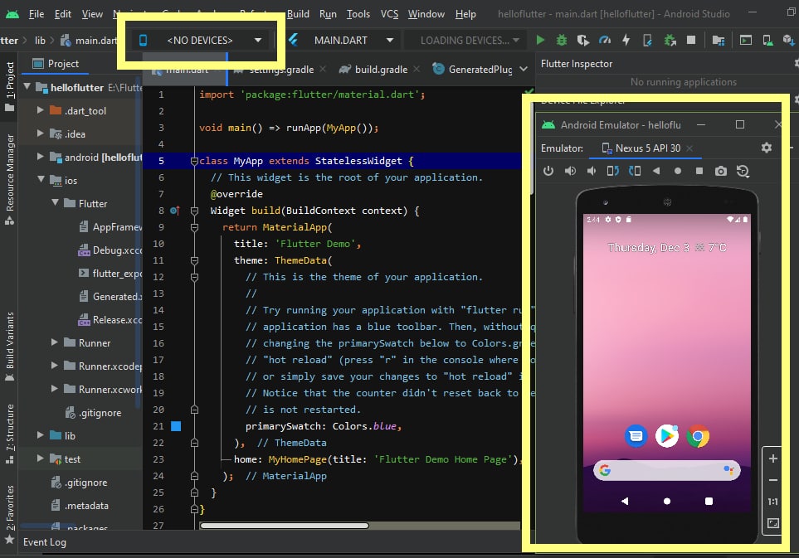
Task: Reset the emulator zoom to 1:1
Action: pyautogui.click(x=773, y=502)
